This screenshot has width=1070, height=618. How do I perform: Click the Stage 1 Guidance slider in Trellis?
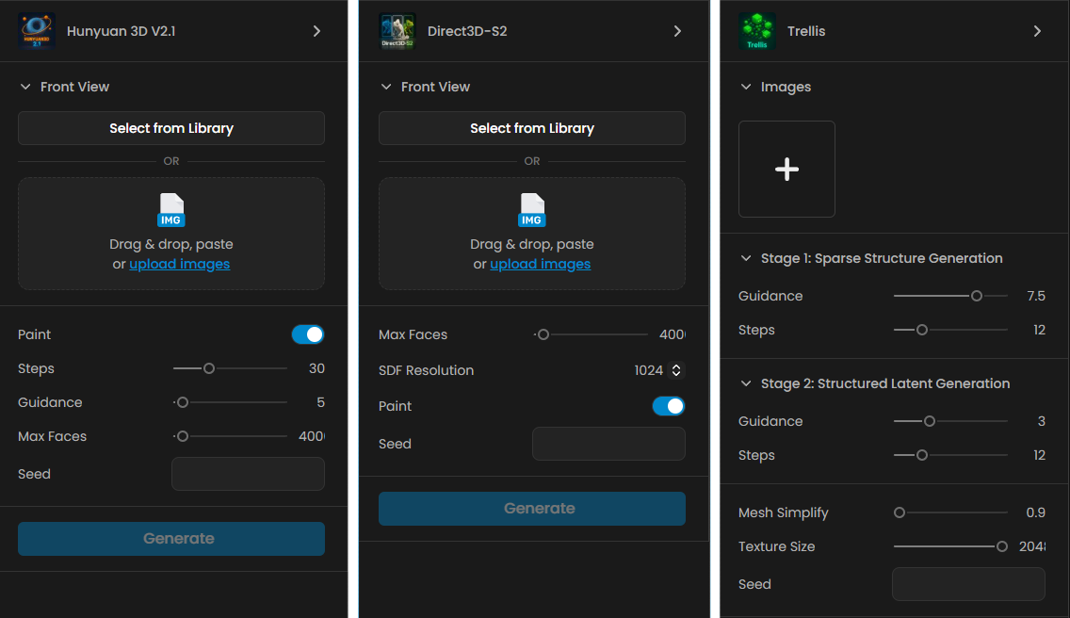[x=950, y=297]
